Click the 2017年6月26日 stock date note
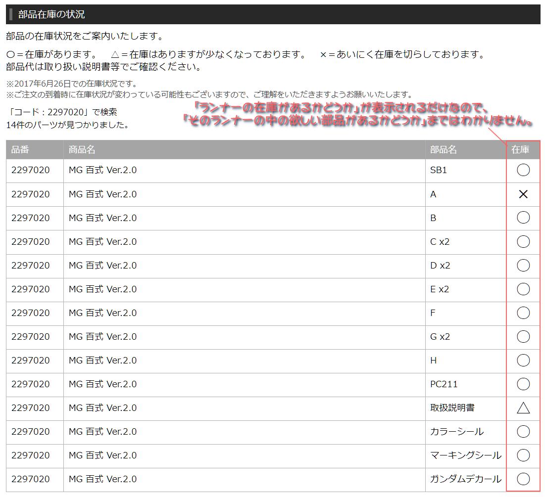Screen dimensions: 545x497 72,84
